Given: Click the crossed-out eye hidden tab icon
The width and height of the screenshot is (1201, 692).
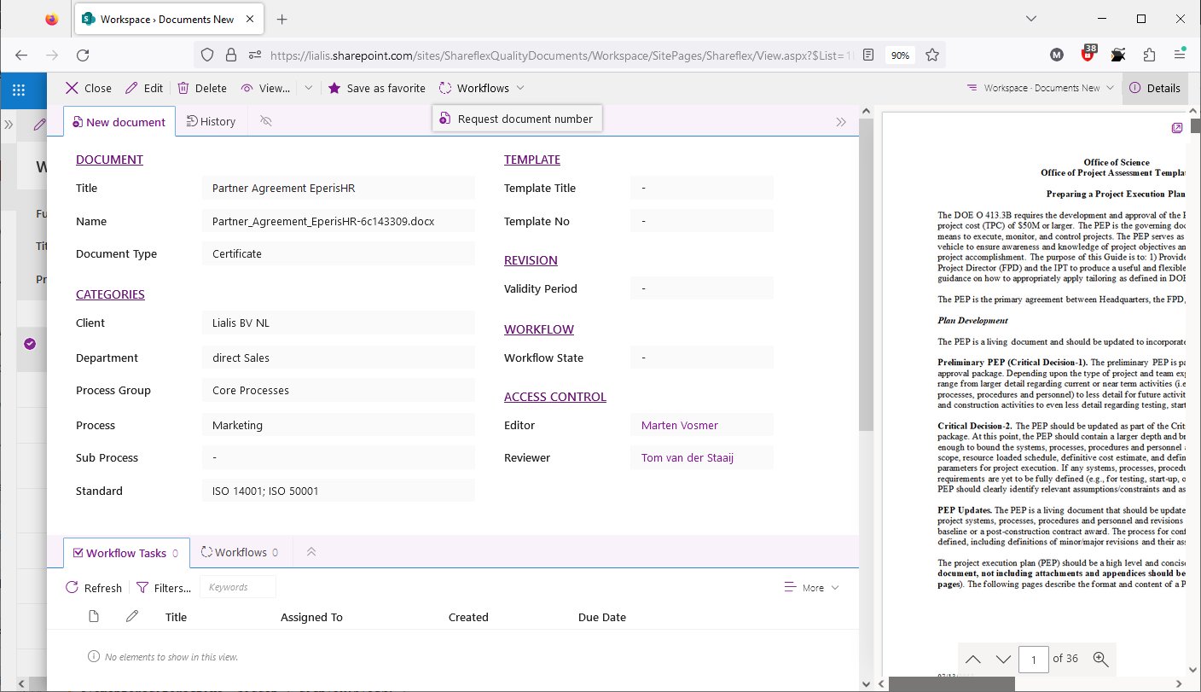Looking at the screenshot, I should (x=265, y=122).
